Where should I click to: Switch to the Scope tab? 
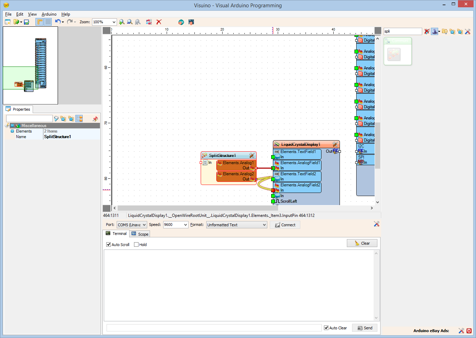[140, 234]
